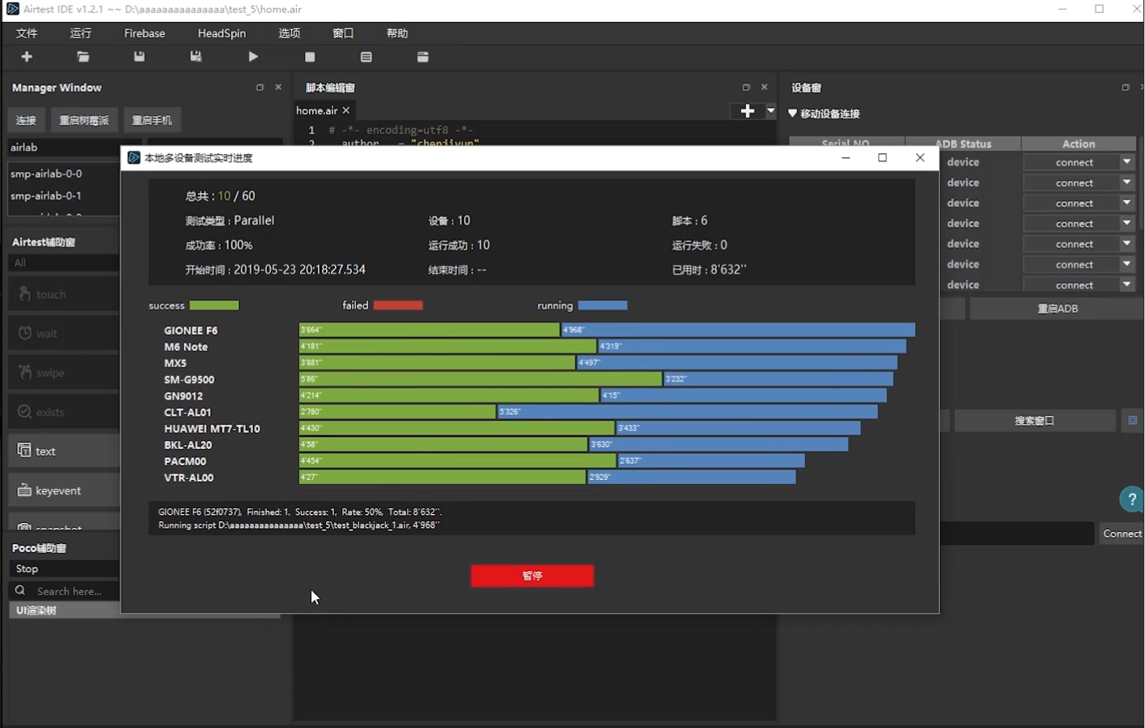The width and height of the screenshot is (1145, 728).
Task: Click the Save As toolbar icon
Action: pos(195,57)
